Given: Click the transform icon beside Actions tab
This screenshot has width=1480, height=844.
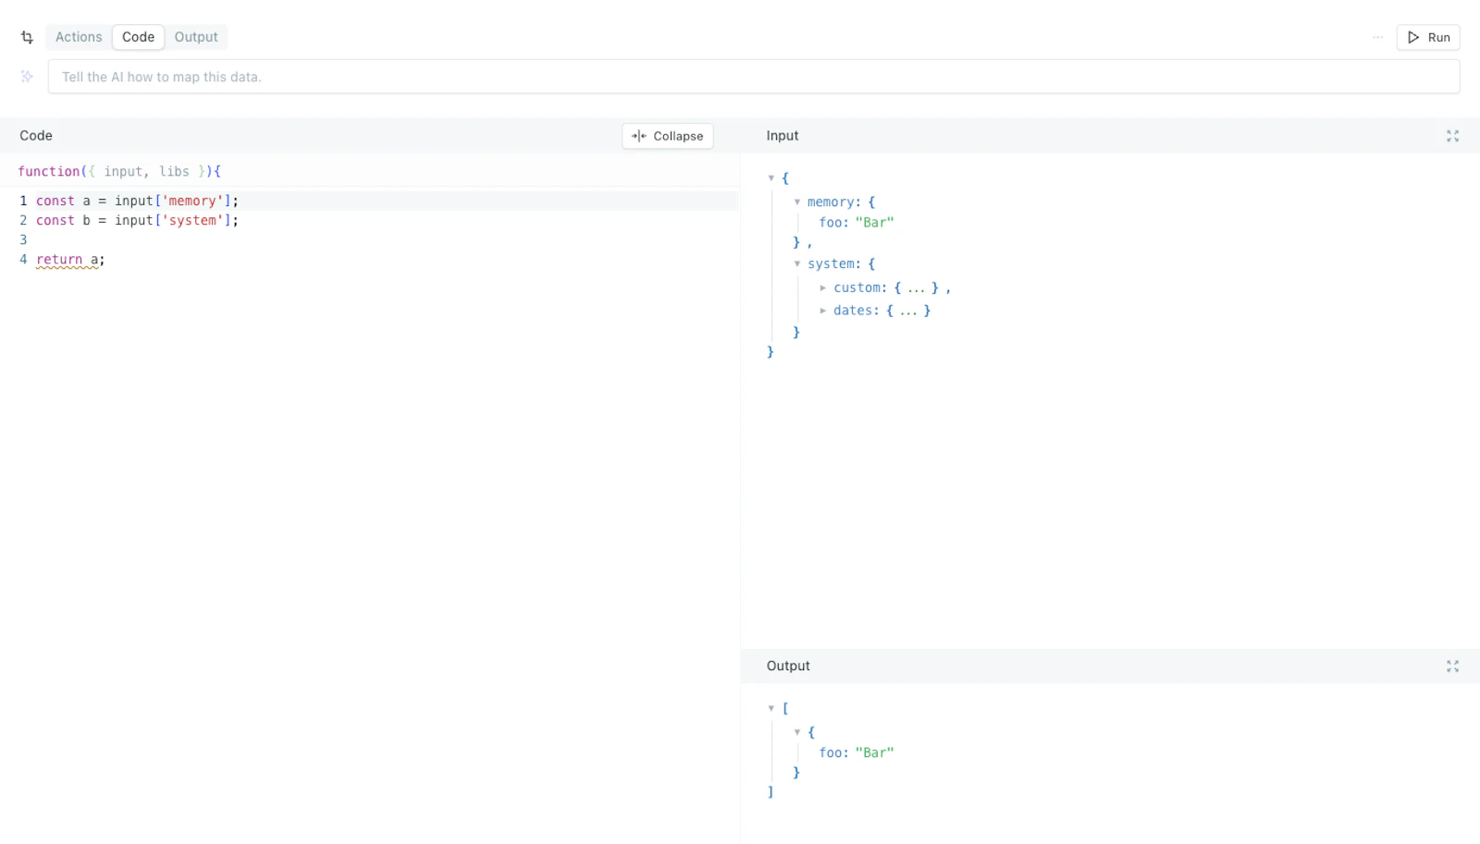Looking at the screenshot, I should [x=27, y=37].
